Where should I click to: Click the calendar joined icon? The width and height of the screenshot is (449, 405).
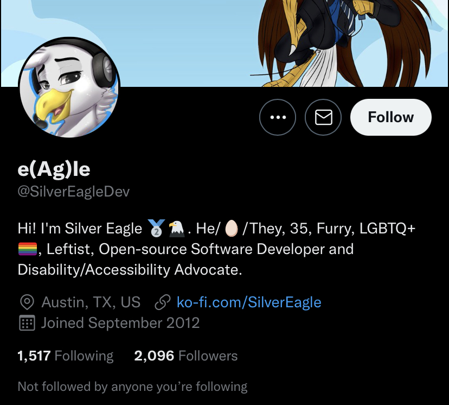[x=27, y=323]
